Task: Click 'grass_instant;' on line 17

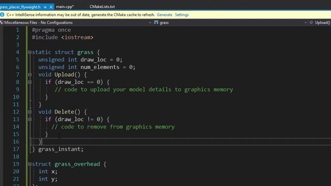Action: pos(61,149)
